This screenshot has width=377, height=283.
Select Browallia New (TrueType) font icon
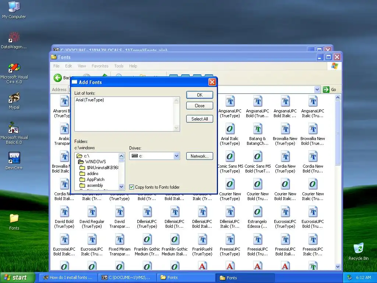[285, 134]
